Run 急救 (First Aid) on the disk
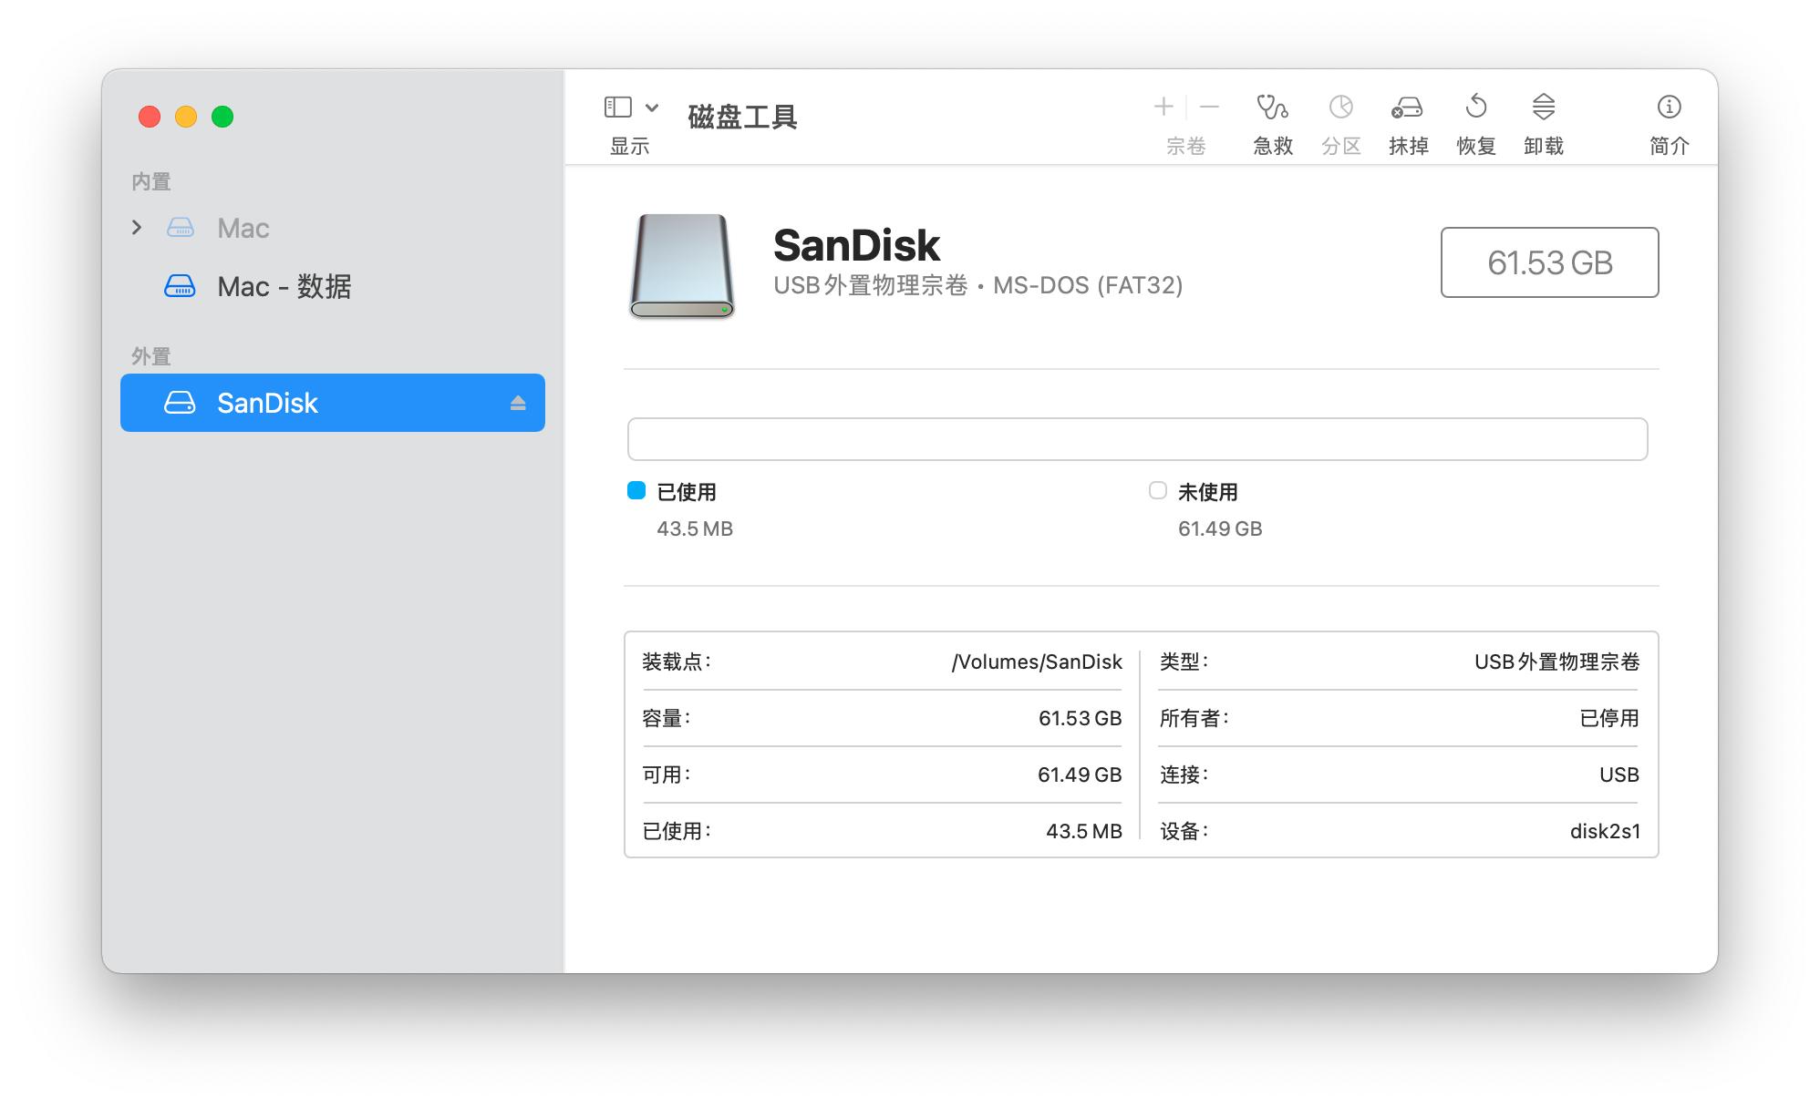This screenshot has width=1820, height=1108. 1272,118
